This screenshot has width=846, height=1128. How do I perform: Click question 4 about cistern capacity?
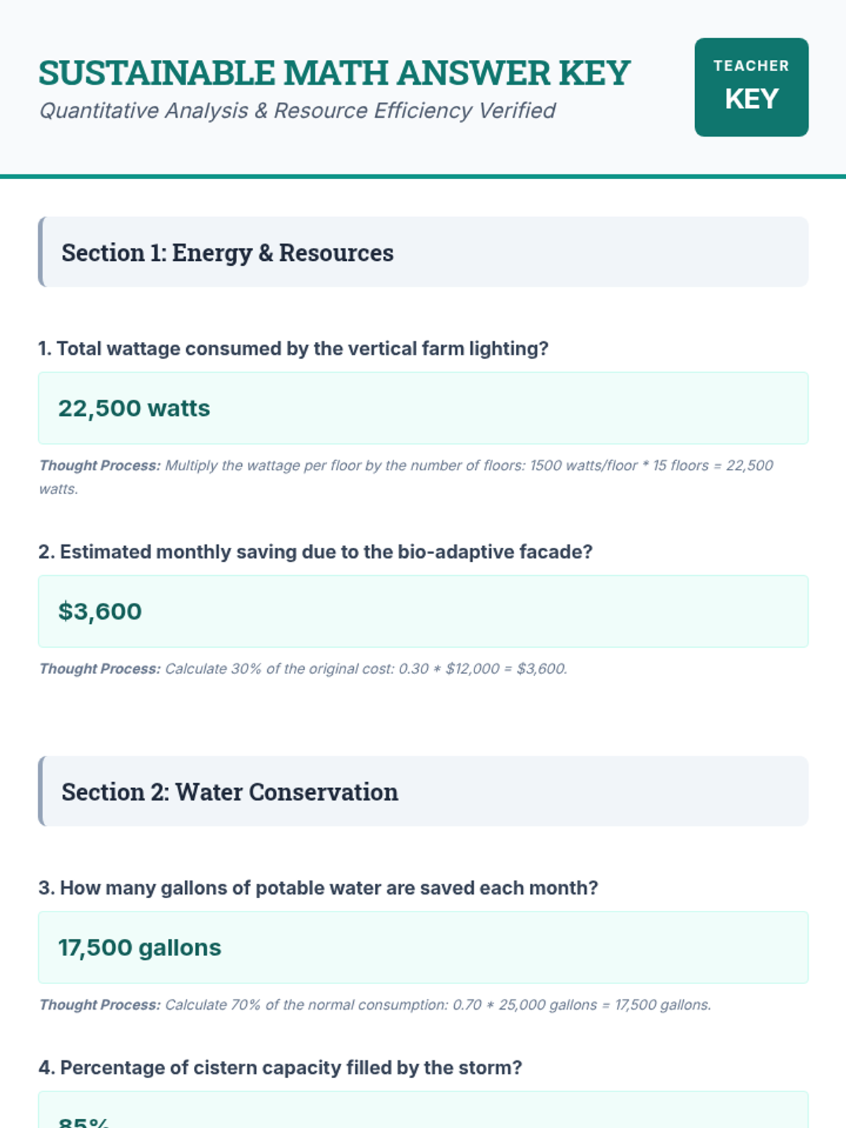point(280,1067)
